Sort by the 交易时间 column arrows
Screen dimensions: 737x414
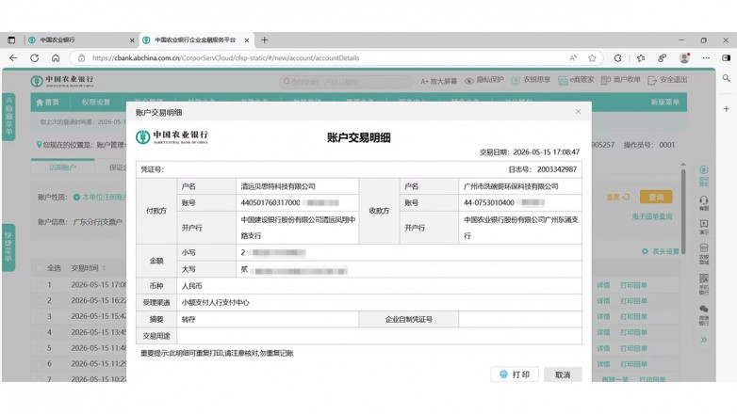click(104, 268)
